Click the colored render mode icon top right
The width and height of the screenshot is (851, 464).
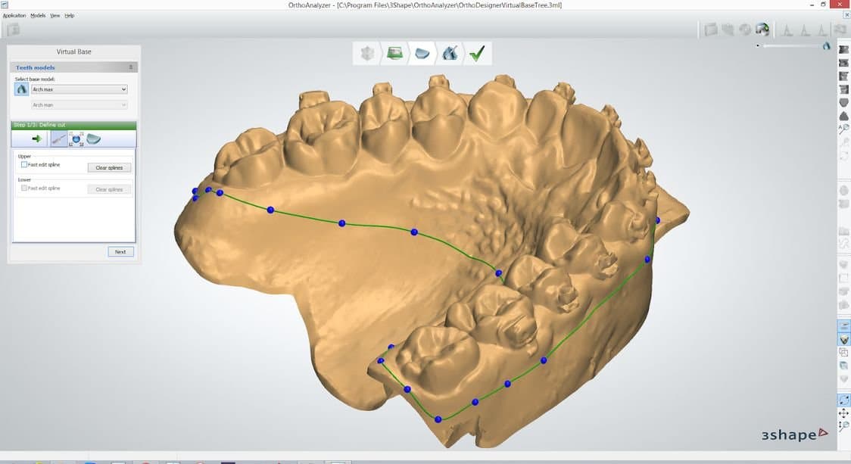(762, 30)
